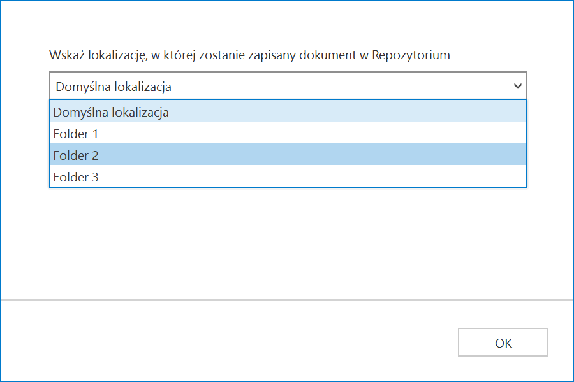Close the dialog with OK

coord(503,342)
